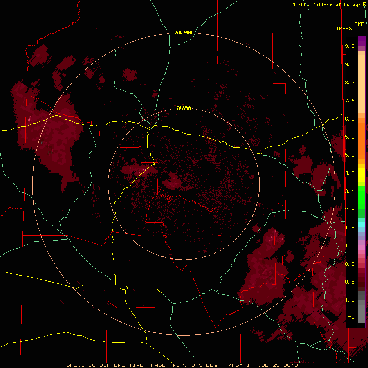Screen dimensions: 368x368
Task: Click the -1.3 value on the color scale
Action: (348, 300)
